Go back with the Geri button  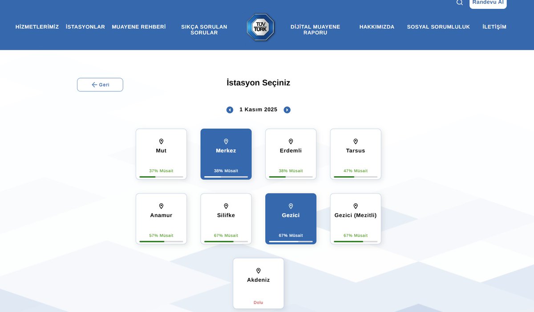tap(100, 85)
